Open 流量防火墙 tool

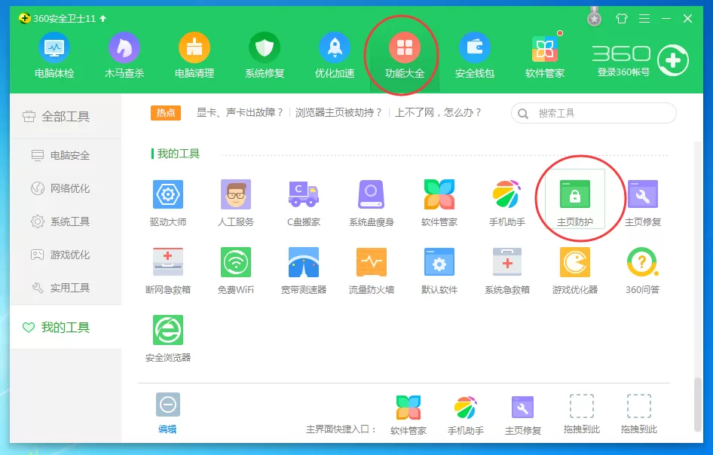pos(372,270)
